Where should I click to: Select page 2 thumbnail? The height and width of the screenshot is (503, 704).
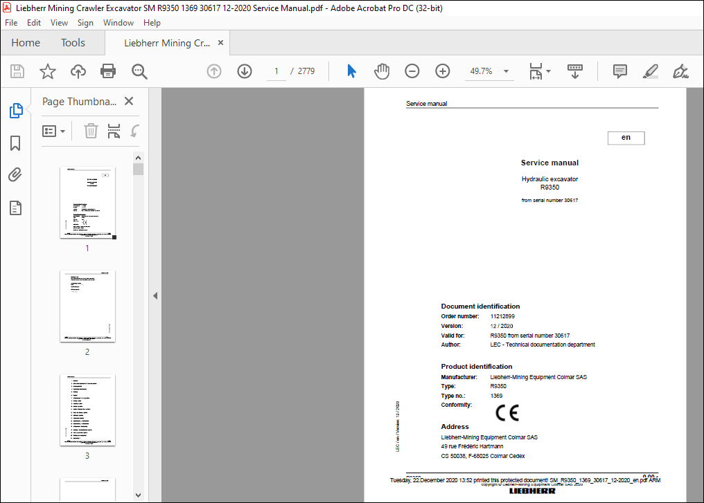click(87, 307)
